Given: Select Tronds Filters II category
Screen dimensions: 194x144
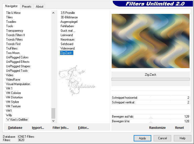Looking at the screenshot, I should 15,35.
